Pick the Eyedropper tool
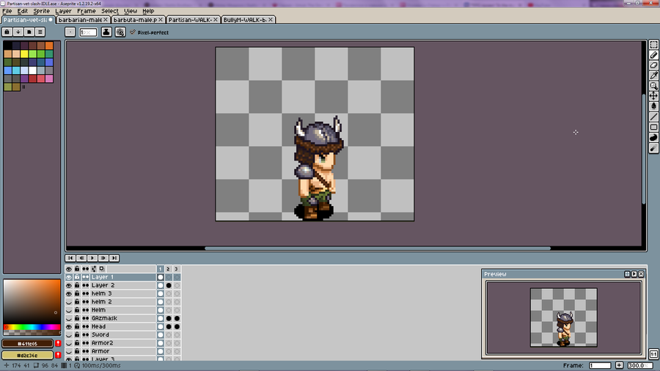 coord(653,76)
